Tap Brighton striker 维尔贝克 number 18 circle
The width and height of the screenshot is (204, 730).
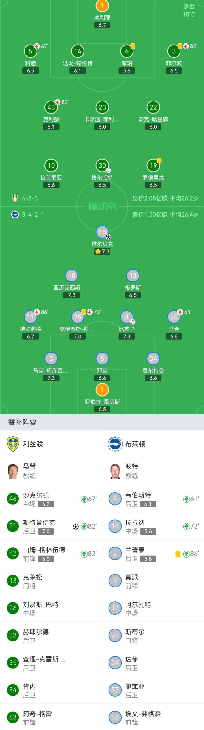click(x=102, y=232)
